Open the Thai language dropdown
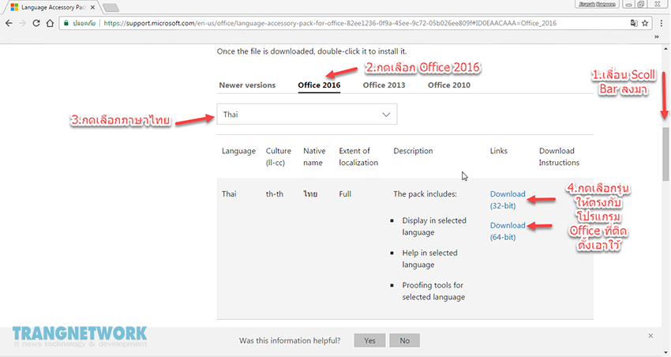 click(x=307, y=115)
